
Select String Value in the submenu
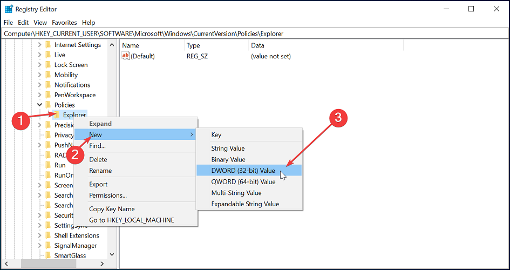tap(249, 148)
